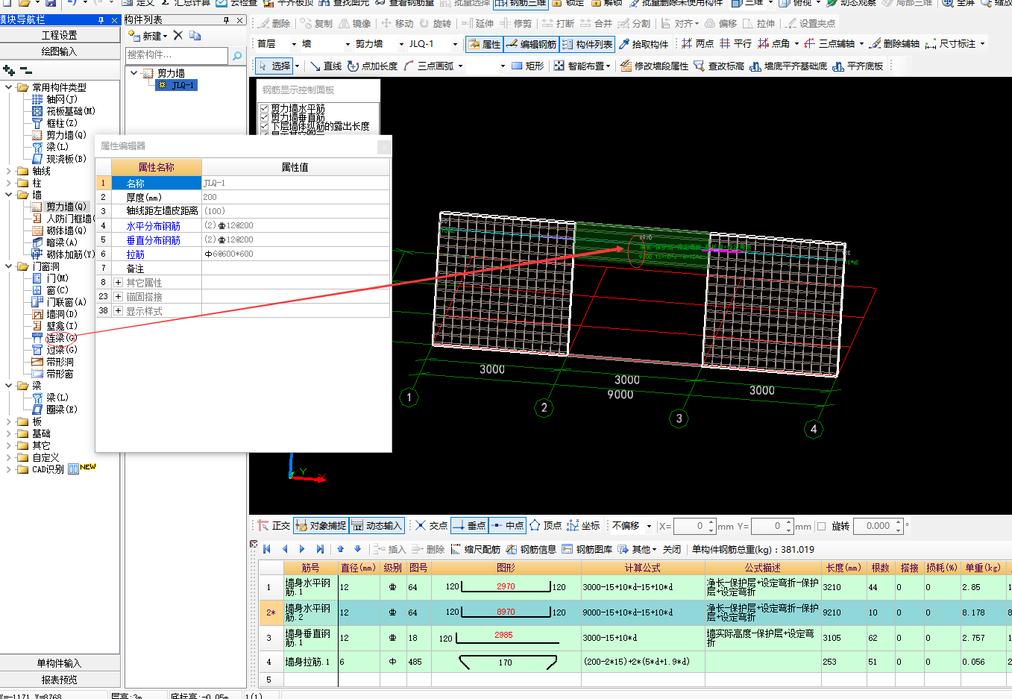Choose the 点加长度 drawing tool

click(372, 66)
